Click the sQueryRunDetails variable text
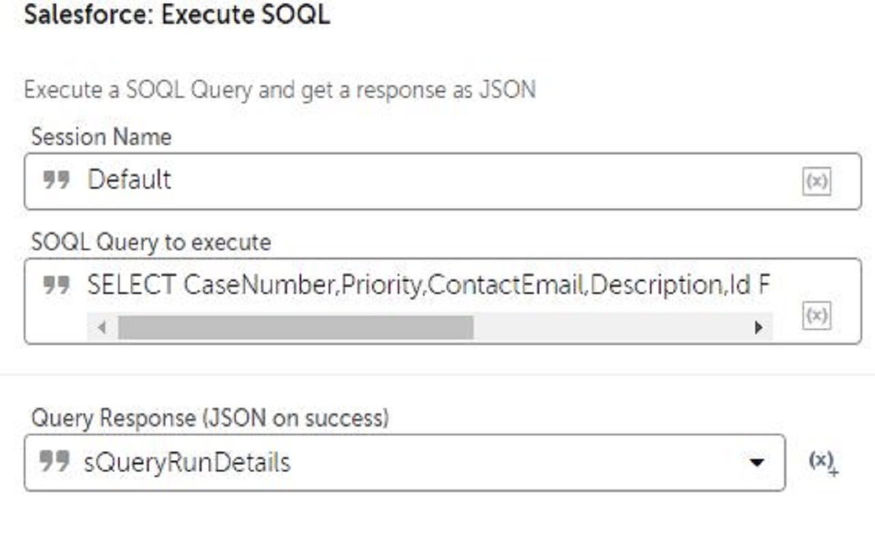The height and width of the screenshot is (537, 875). [187, 463]
